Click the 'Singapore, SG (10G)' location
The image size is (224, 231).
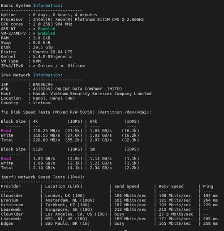[69, 209]
